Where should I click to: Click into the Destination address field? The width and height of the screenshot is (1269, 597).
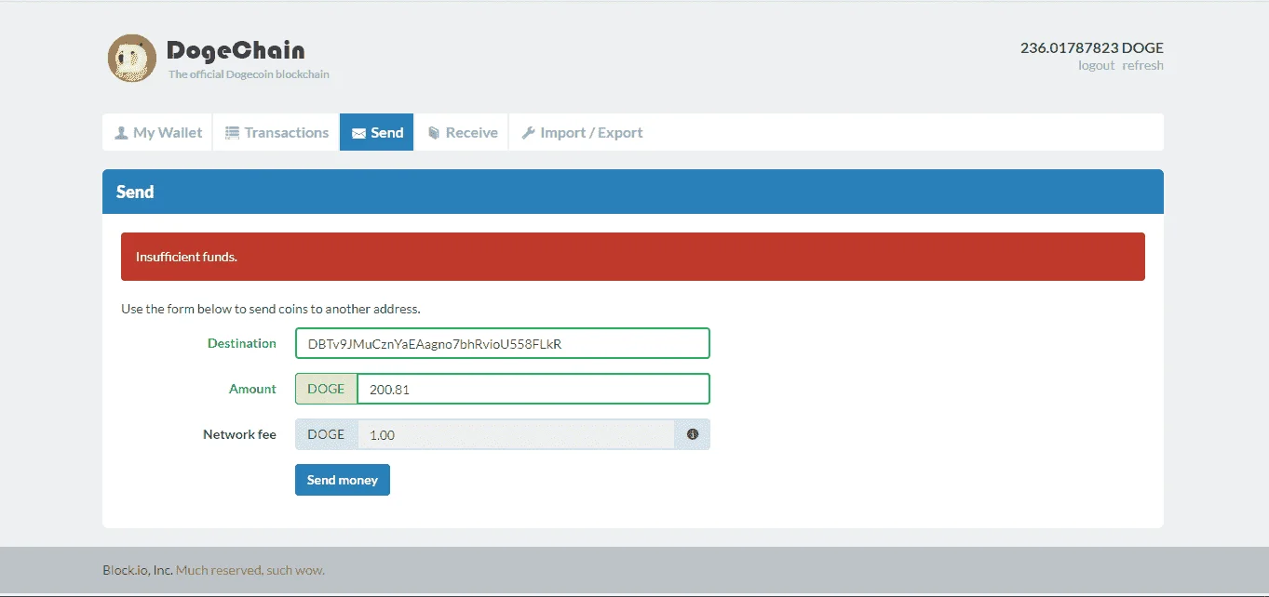point(503,343)
